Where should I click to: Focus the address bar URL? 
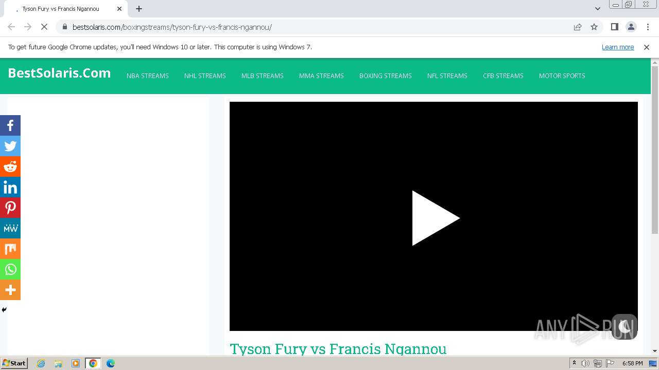[172, 27]
